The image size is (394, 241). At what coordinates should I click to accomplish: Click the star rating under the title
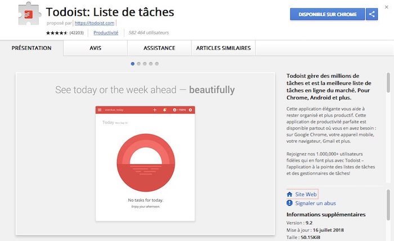pyautogui.click(x=57, y=33)
